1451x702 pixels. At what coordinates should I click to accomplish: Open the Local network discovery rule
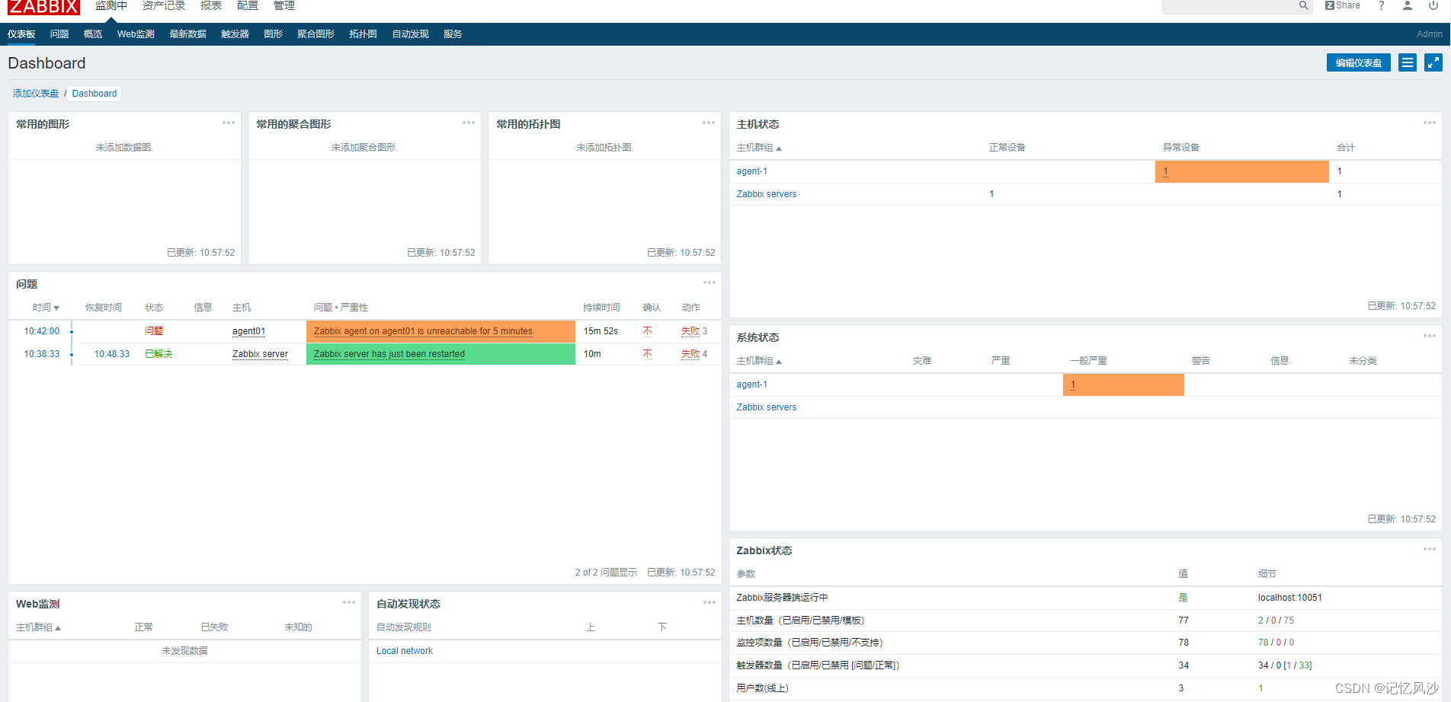point(405,651)
